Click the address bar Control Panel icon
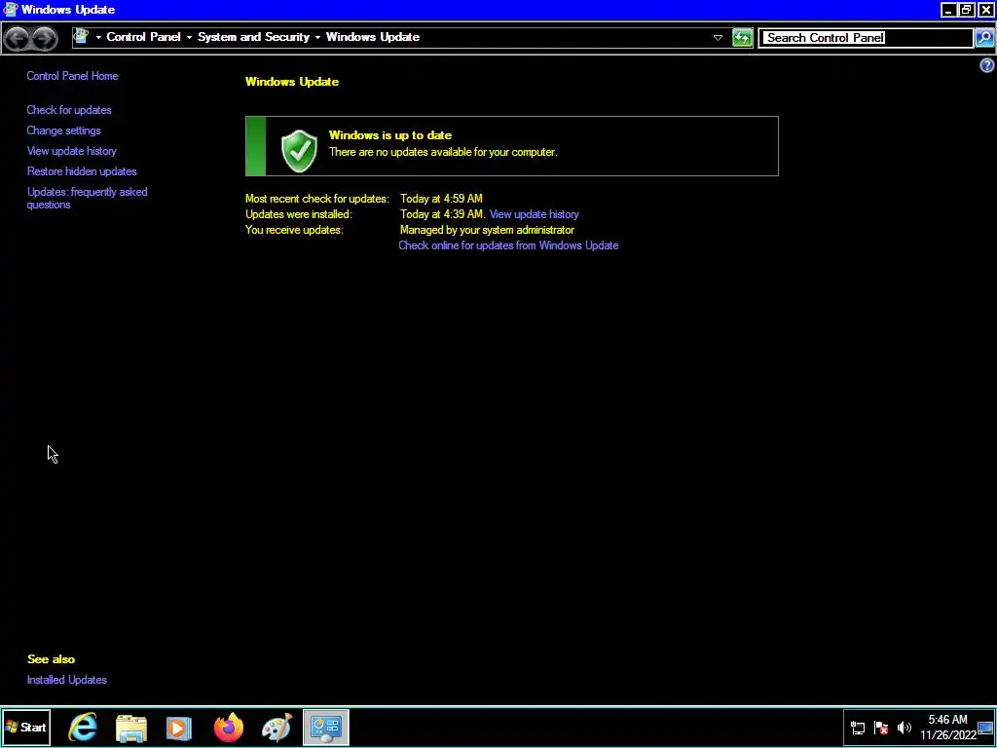 pyautogui.click(x=81, y=36)
